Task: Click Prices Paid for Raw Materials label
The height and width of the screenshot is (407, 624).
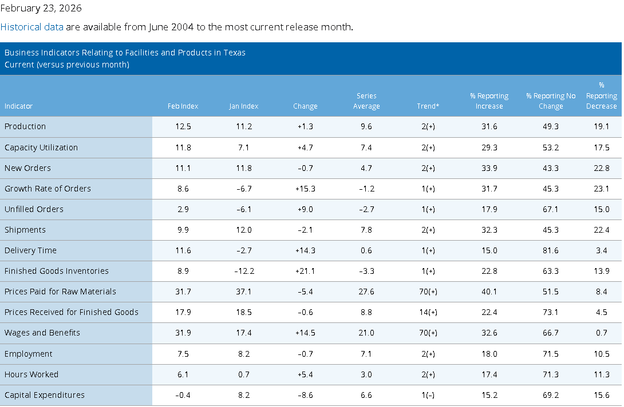Action: 60,292
